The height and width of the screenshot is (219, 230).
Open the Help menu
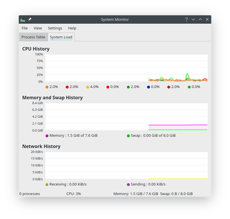[72, 28]
